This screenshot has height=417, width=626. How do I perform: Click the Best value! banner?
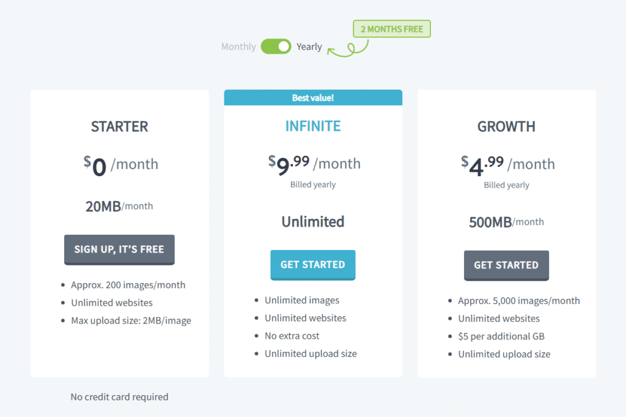click(x=313, y=98)
